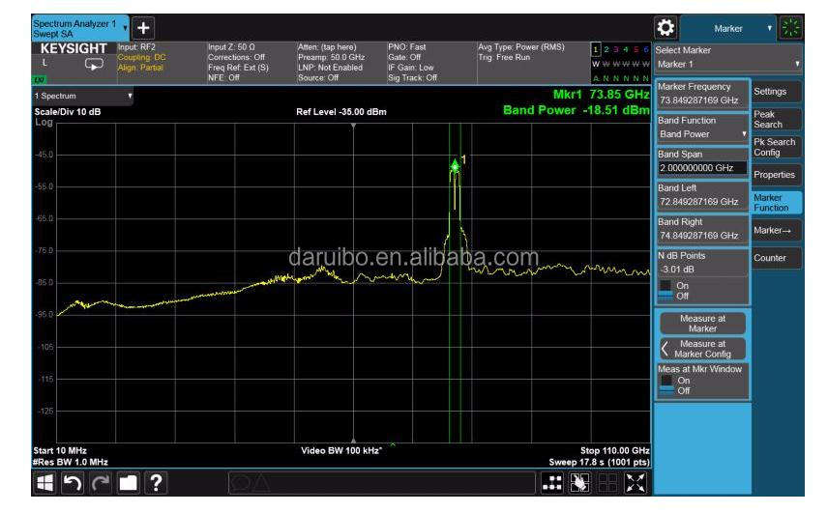The width and height of the screenshot is (828, 513).
Task: Click the annotation bubble in bottom message bar
Action: (241, 483)
